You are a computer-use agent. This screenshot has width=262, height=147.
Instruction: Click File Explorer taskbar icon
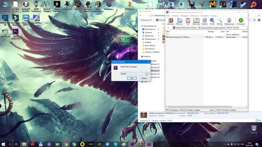24,144
